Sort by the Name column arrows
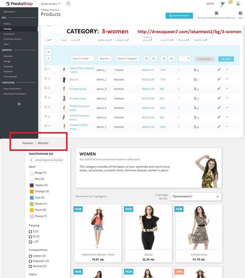Image resolution: width=245 pixels, height=278 pixels. click(78, 40)
